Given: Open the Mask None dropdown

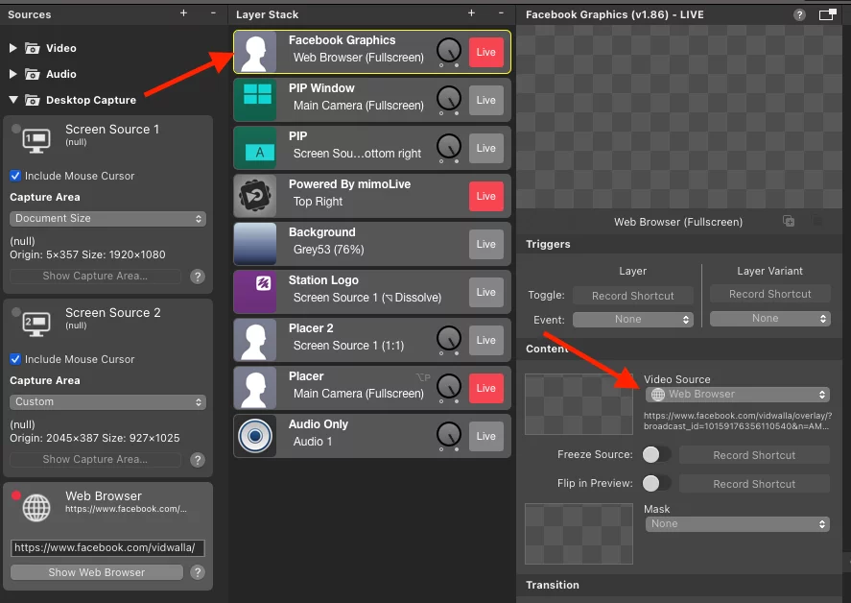Looking at the screenshot, I should (737, 524).
